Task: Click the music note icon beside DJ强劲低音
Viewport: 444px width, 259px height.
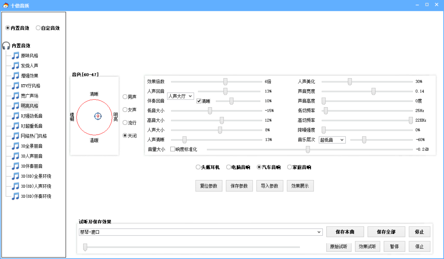Action: tap(15, 116)
